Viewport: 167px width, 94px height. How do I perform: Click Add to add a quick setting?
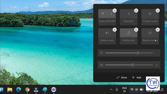point(136,78)
